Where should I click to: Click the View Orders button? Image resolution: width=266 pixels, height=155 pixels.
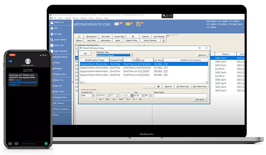91,41
